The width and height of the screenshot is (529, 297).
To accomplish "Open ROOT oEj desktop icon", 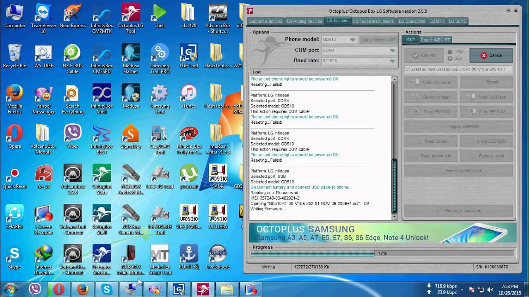I will tap(189, 257).
